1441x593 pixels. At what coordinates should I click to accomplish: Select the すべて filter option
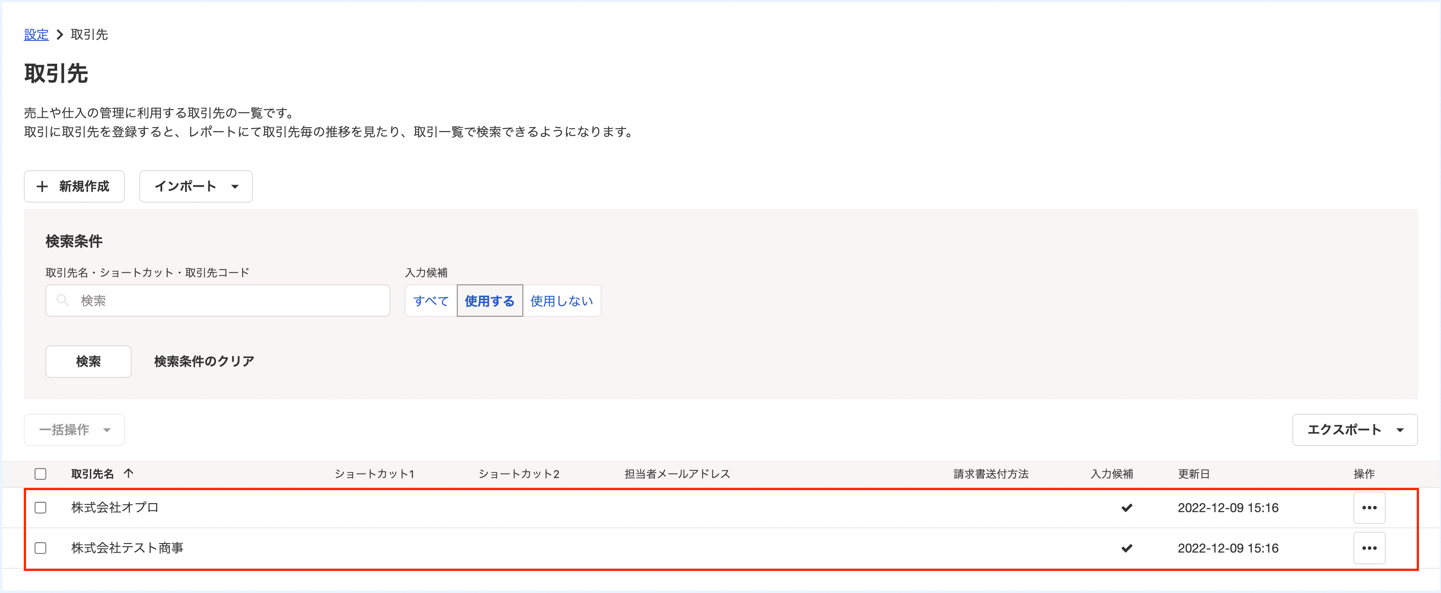pos(431,301)
